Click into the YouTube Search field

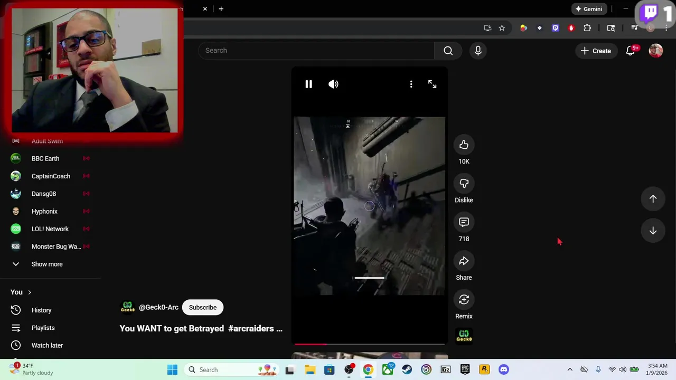(316, 51)
